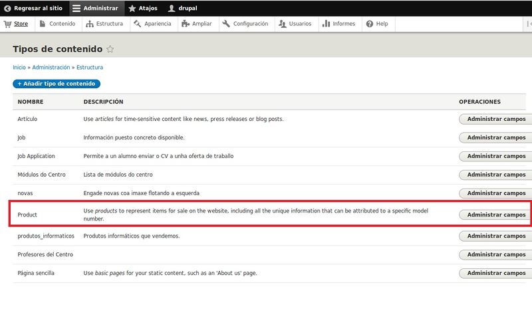This screenshot has width=532, height=320.
Task: Select the Profesores del Centro name cell
Action: click(x=45, y=254)
